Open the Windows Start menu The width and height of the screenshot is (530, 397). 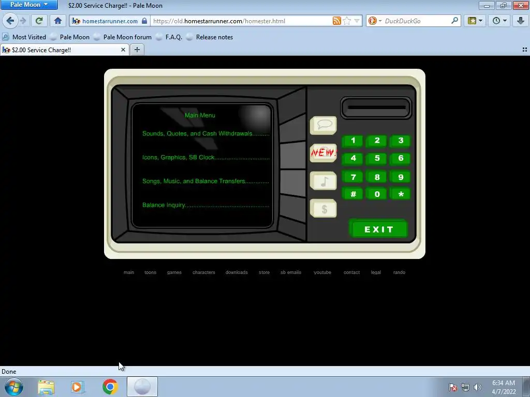pos(14,387)
